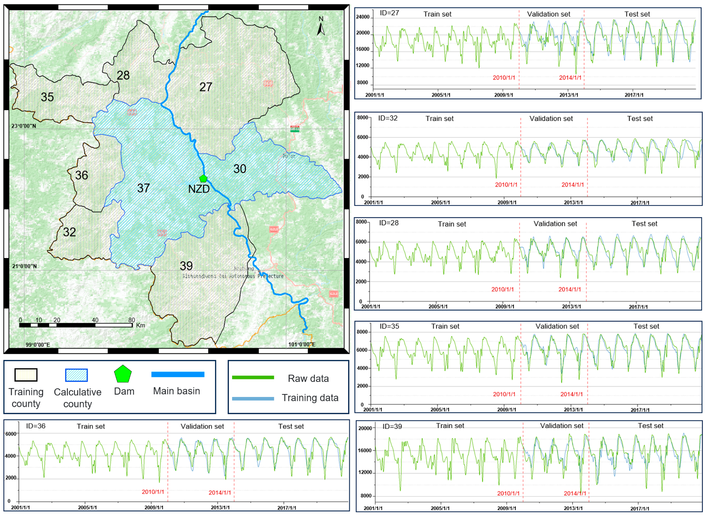This screenshot has width=707, height=516.
Task: Click the blue Training data legend line
Action: (253, 398)
